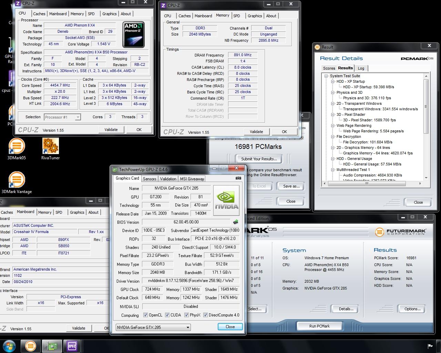Click the BIOS Version field 62.00.45.00.00
The image size is (441, 353).
(186, 222)
